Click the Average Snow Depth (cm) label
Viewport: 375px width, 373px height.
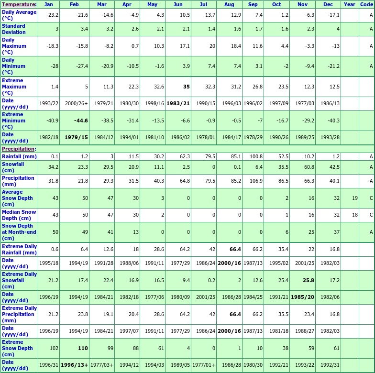(19, 198)
